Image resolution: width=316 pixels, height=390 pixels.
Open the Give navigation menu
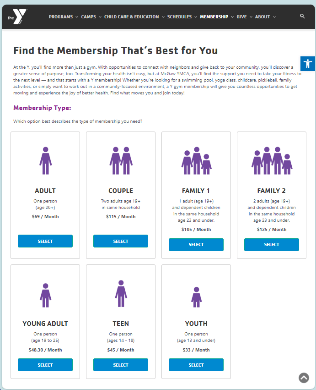[x=244, y=17]
